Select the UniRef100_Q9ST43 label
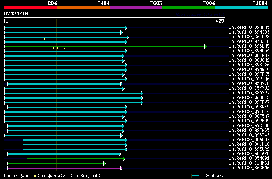 tap(249, 135)
